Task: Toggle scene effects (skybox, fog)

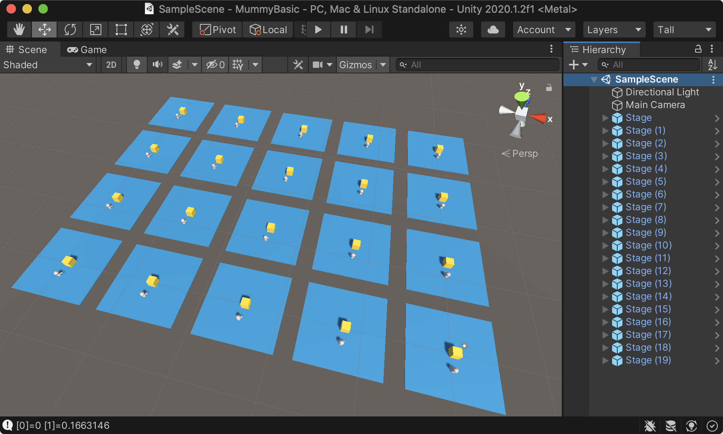Action: [177, 65]
